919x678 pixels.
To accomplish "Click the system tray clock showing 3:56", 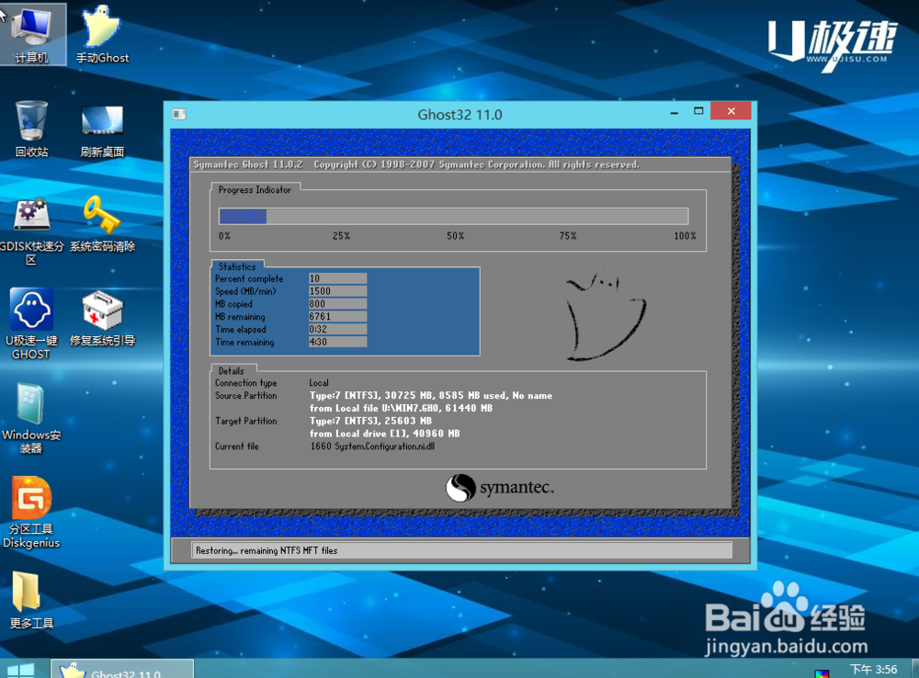I will point(873,669).
